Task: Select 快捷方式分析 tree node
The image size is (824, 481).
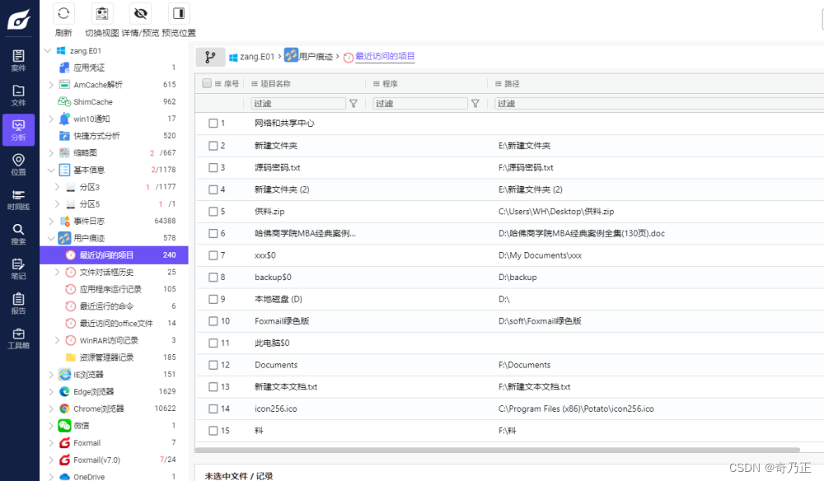Action: [x=96, y=136]
